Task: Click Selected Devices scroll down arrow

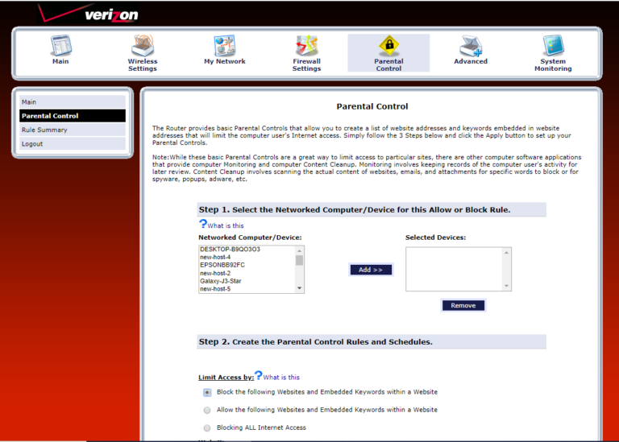Action: (x=506, y=287)
